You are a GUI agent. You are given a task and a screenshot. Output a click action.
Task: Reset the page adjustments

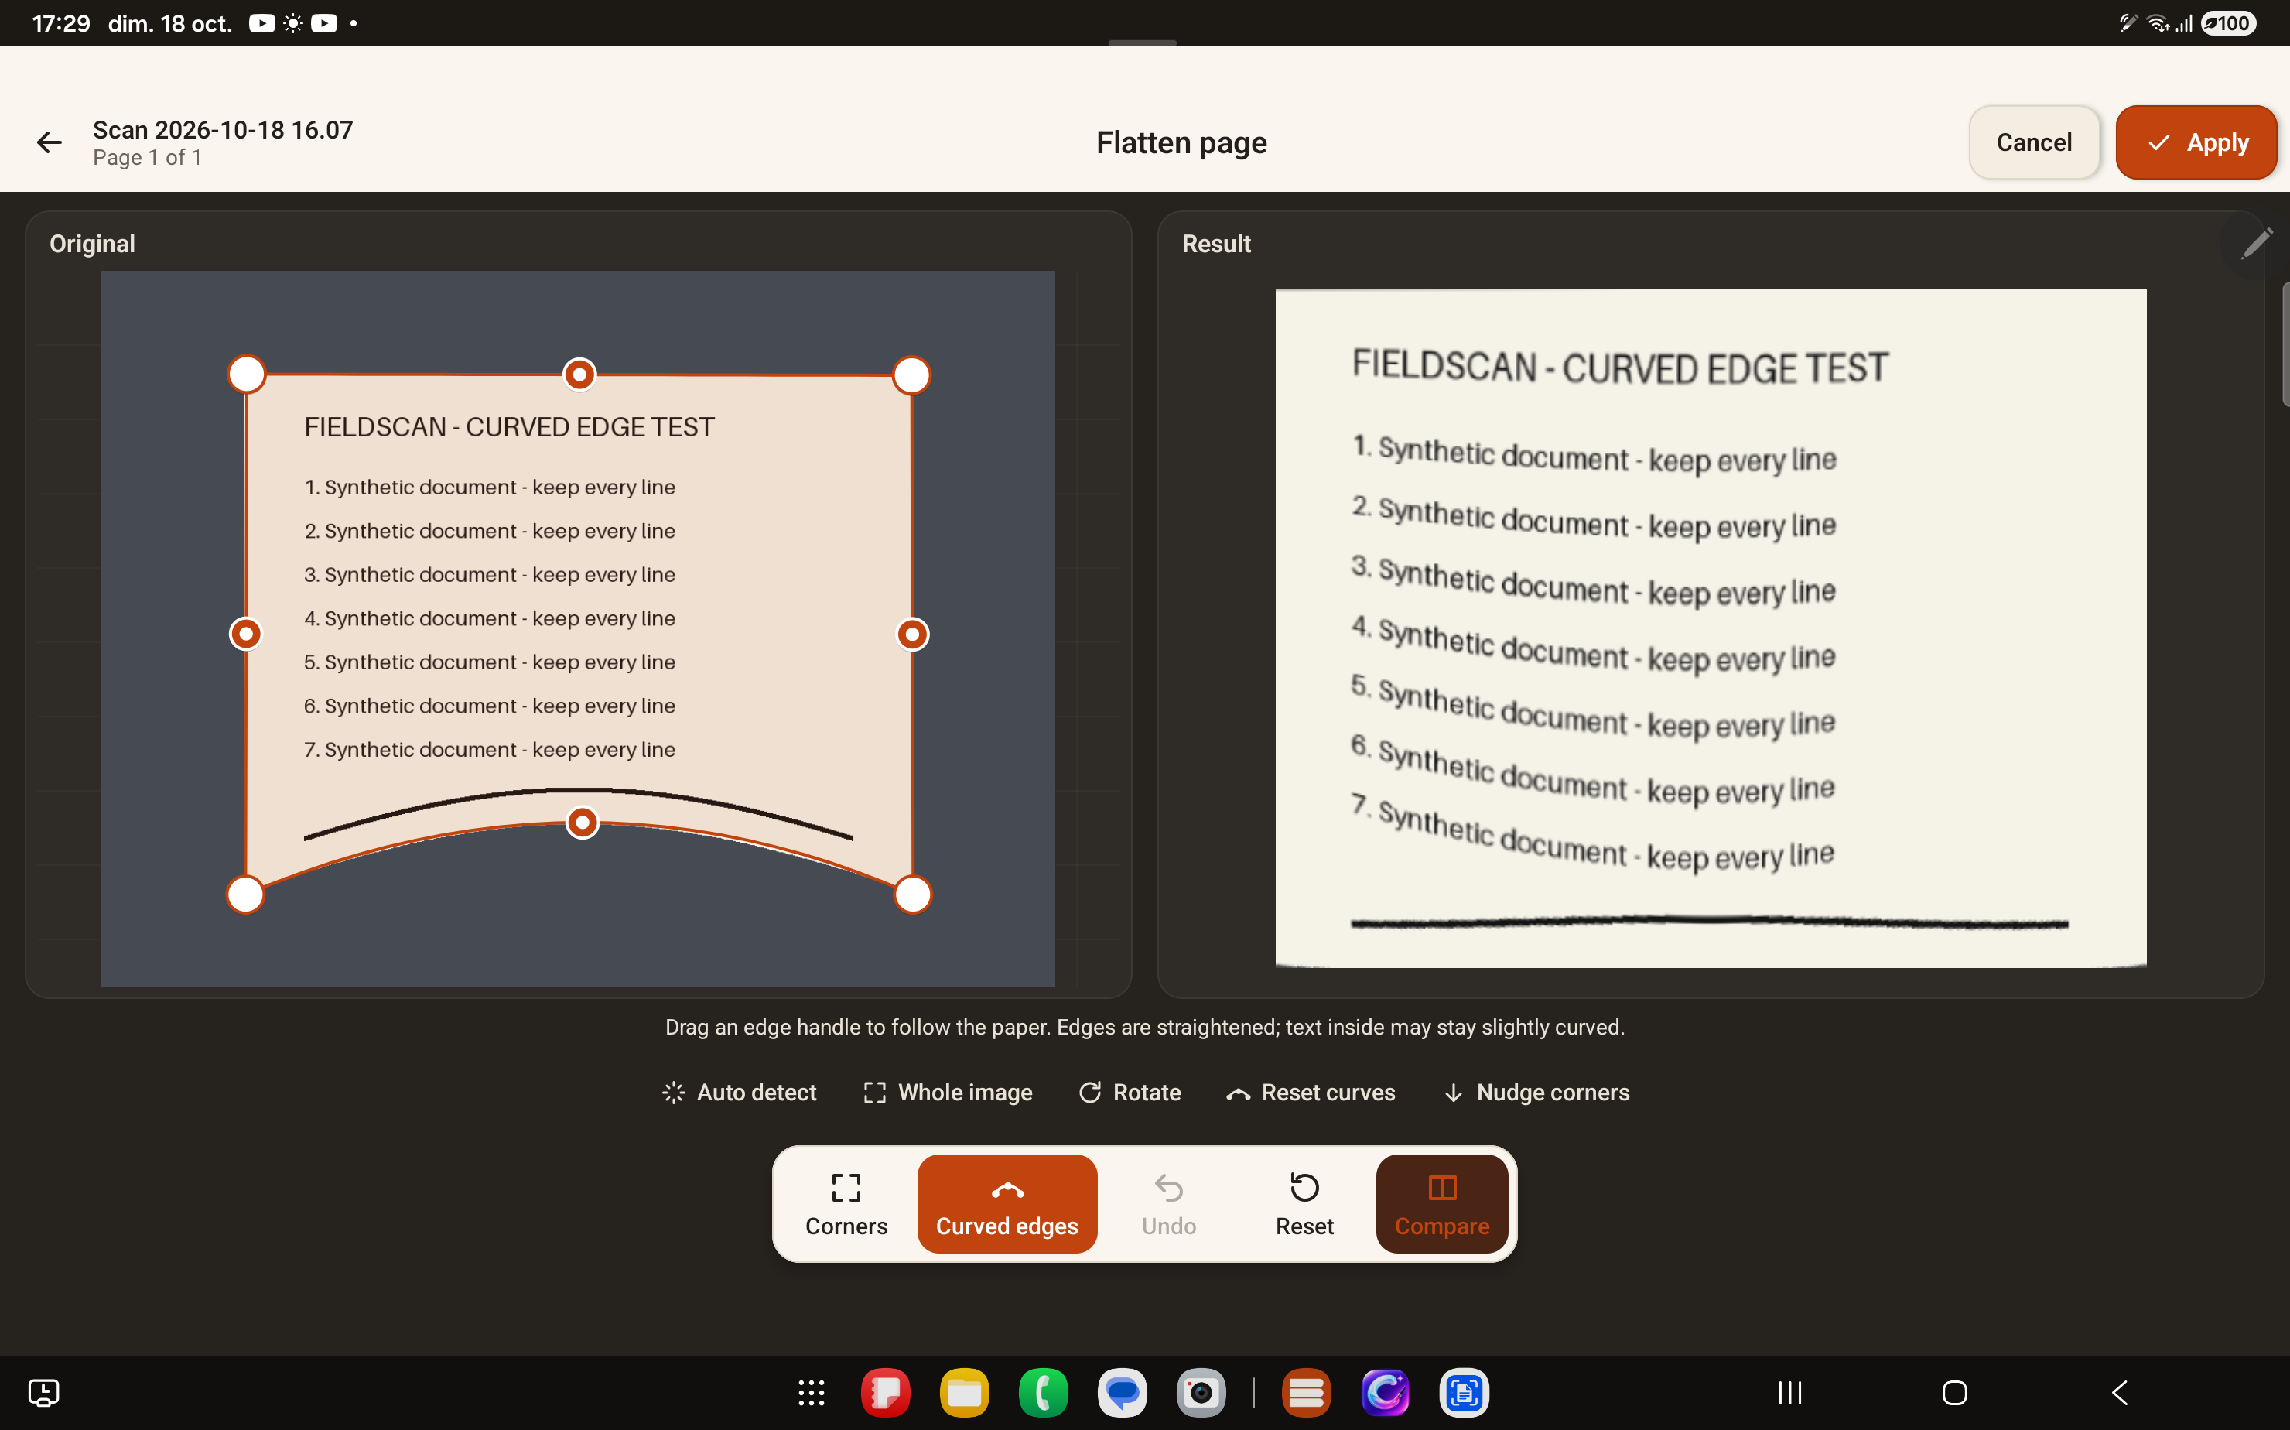coord(1304,1204)
